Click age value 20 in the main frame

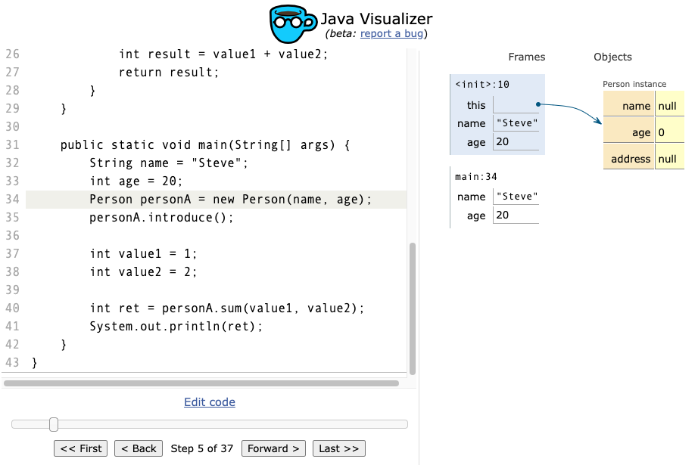point(516,215)
